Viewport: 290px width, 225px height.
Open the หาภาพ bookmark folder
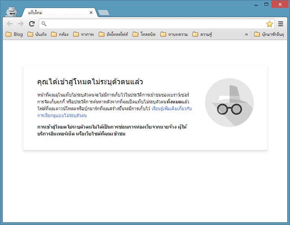(83, 34)
